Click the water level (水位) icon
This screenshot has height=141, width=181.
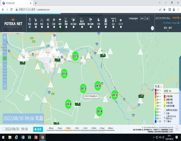(113, 20)
